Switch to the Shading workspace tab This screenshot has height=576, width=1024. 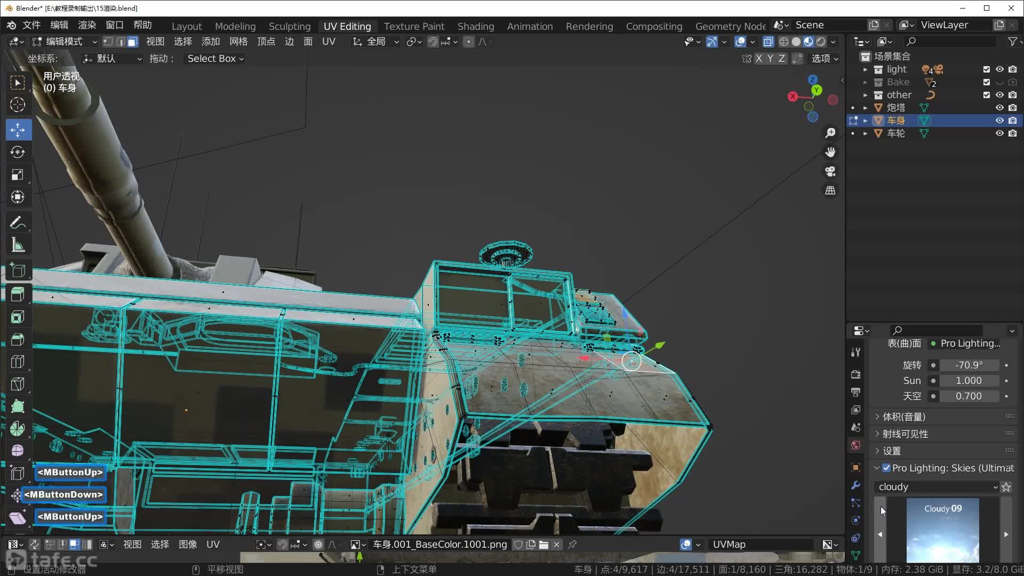tap(475, 26)
